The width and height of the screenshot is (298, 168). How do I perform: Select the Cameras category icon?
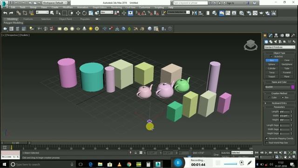coord(280,42)
